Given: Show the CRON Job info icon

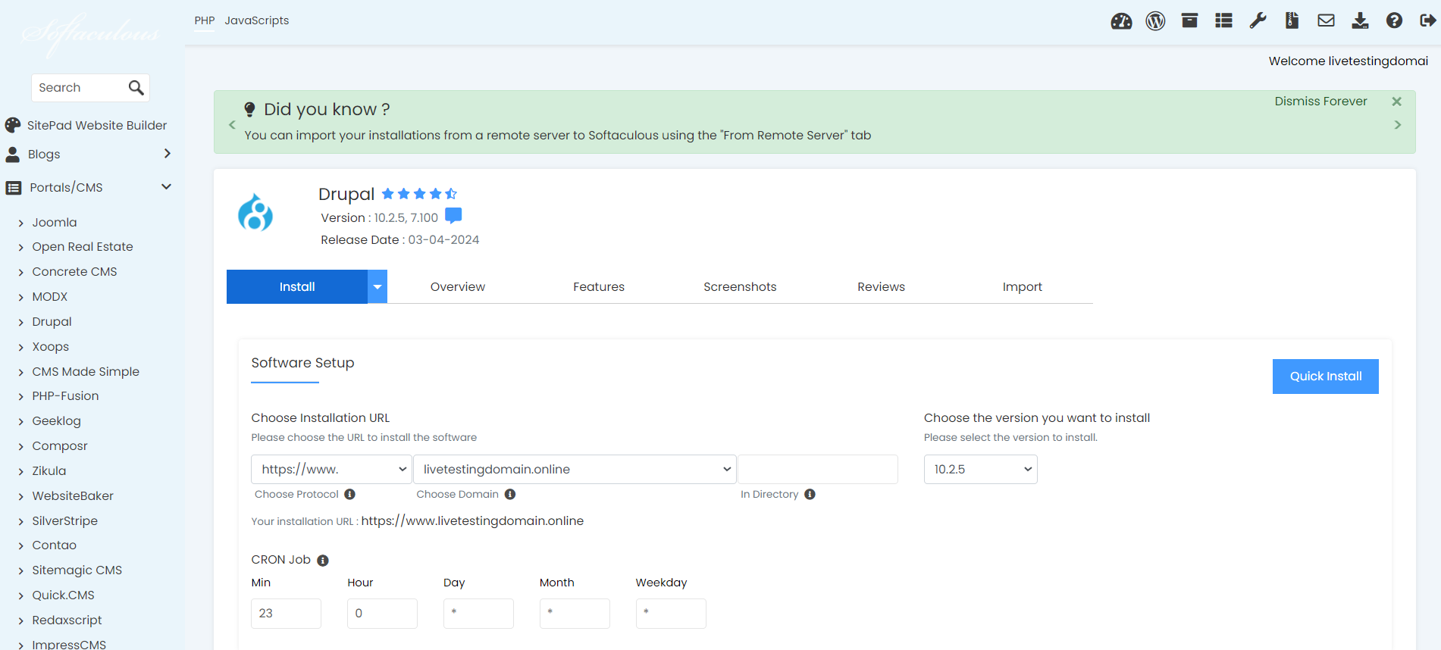Looking at the screenshot, I should pyautogui.click(x=323, y=561).
